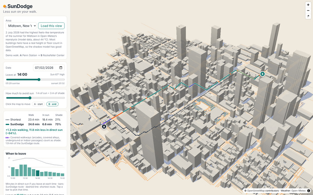Click the teal SunDodge route legend icon
Screen dimensions: 313x195
pos(7,124)
